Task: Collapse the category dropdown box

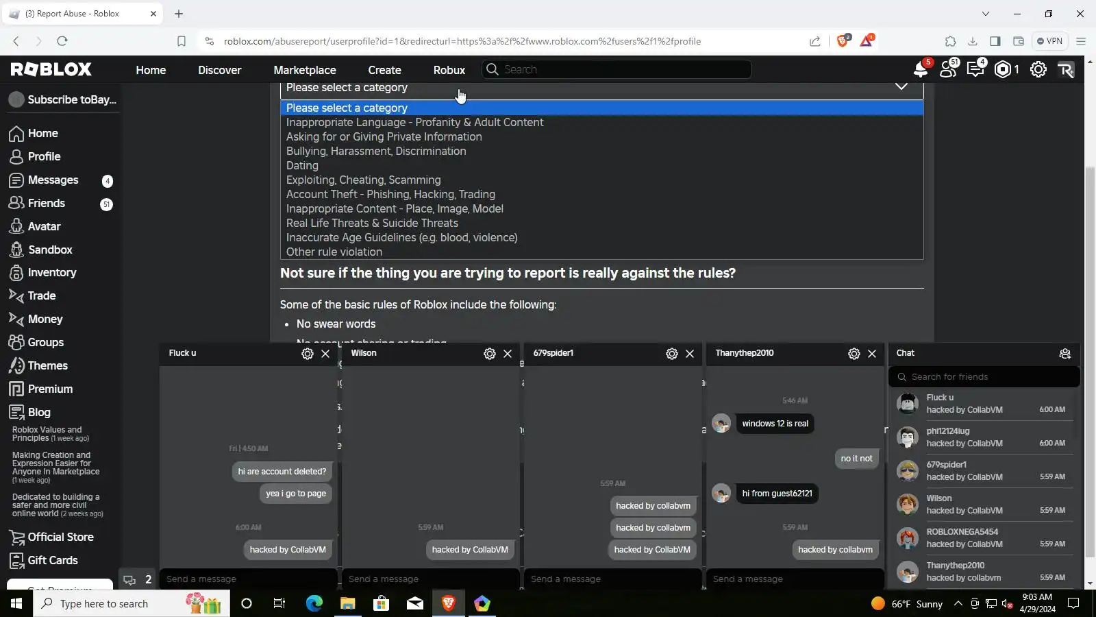Action: [601, 88]
